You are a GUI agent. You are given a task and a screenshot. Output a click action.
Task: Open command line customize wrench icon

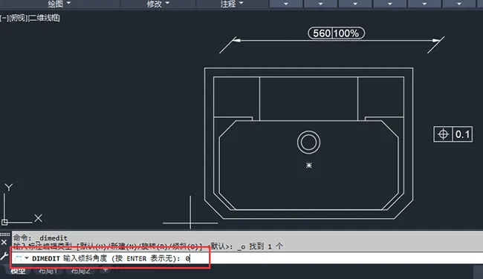[x=4, y=255]
